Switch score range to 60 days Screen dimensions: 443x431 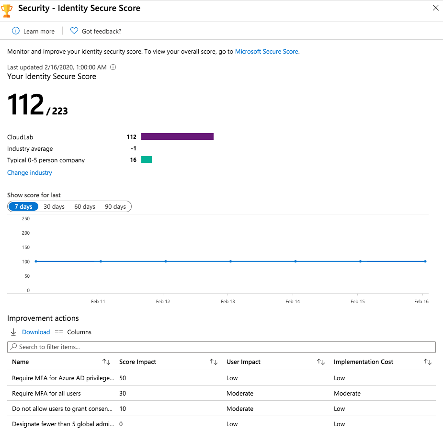tap(85, 206)
